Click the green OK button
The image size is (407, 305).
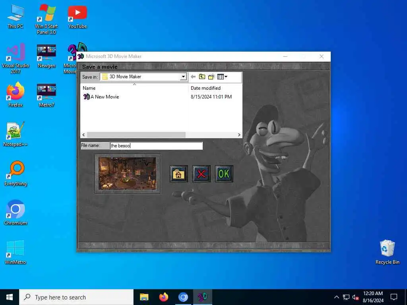[224, 174]
